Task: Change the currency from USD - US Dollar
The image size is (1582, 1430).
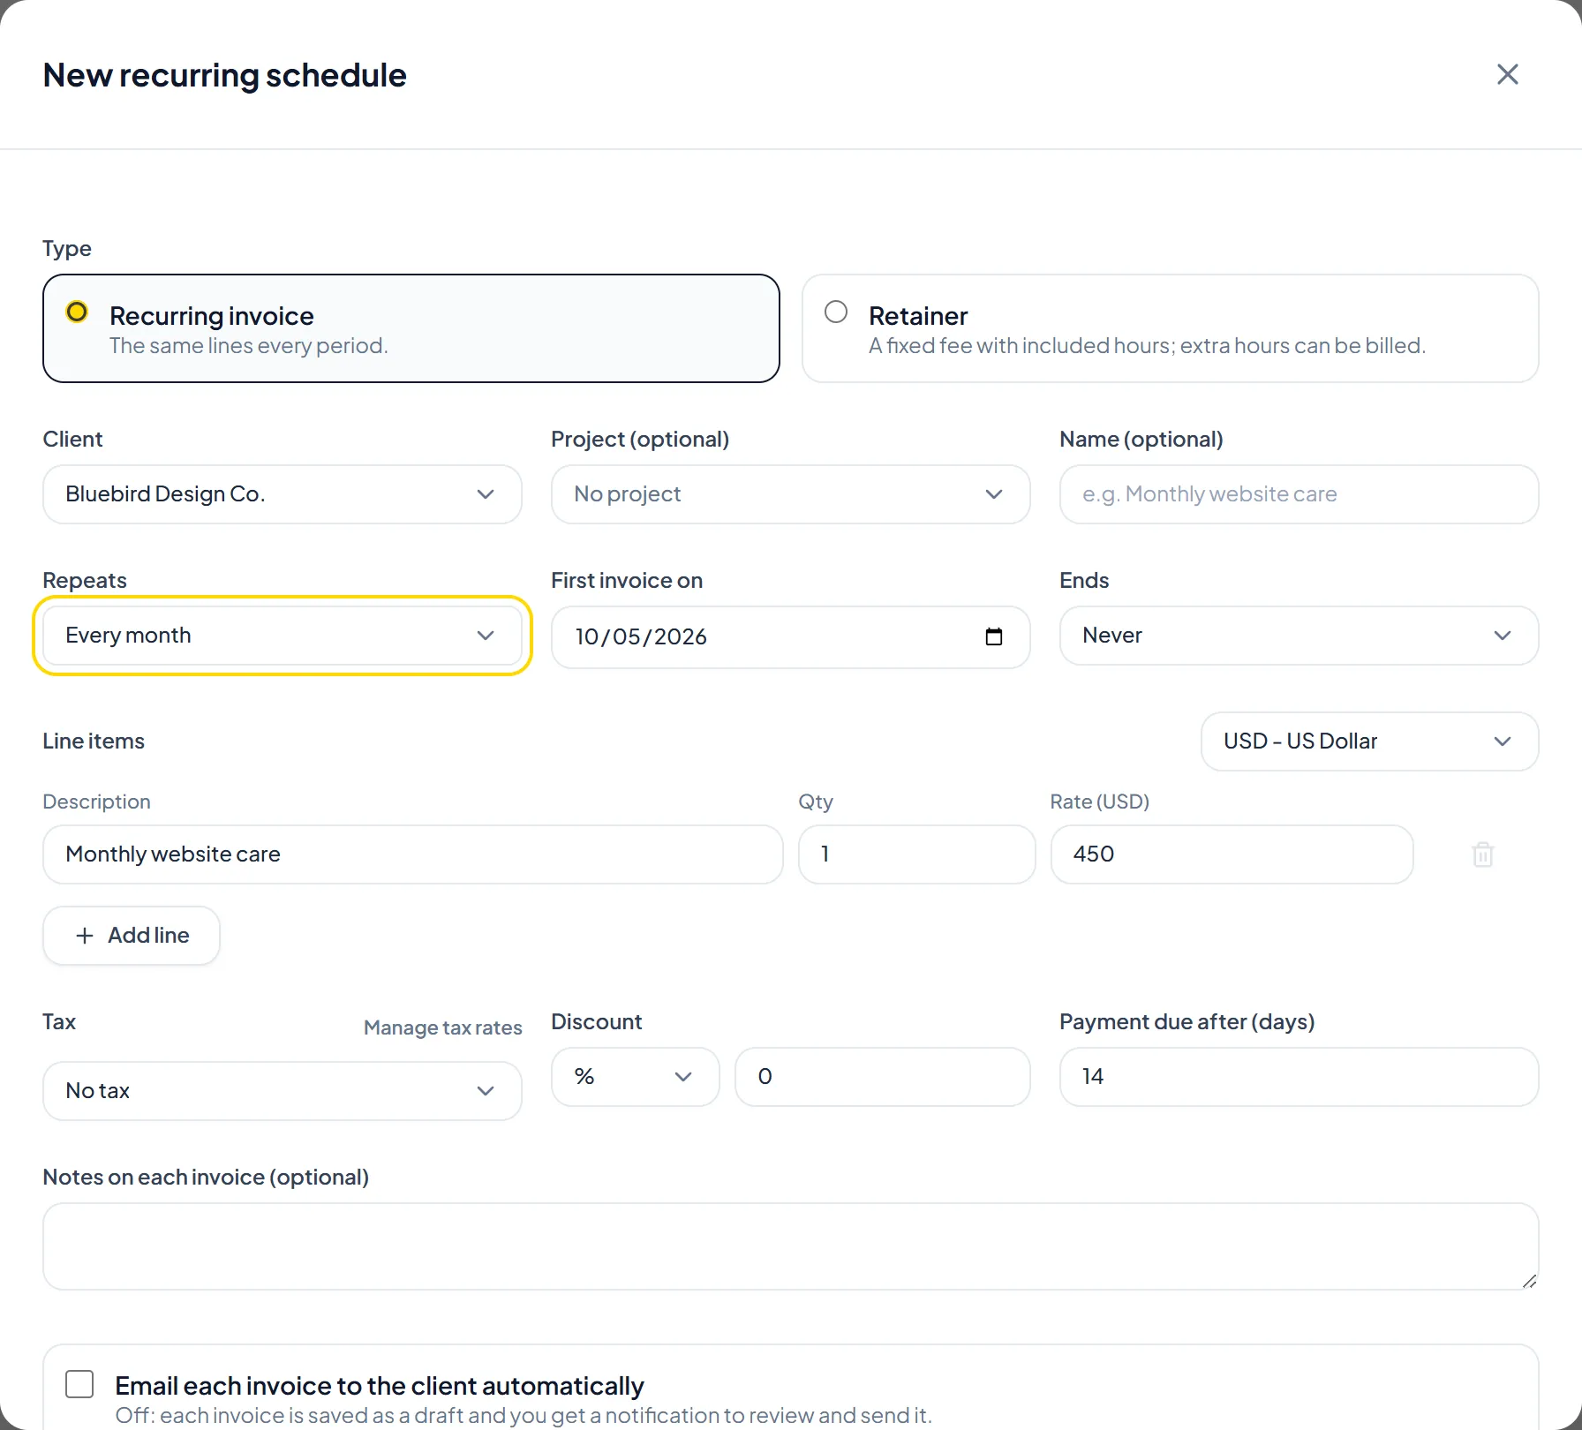Action: coord(1369,741)
